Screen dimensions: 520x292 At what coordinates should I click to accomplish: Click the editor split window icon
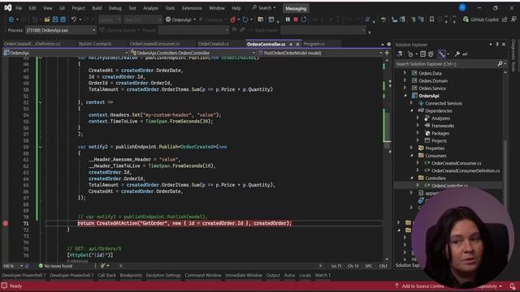coord(387,53)
